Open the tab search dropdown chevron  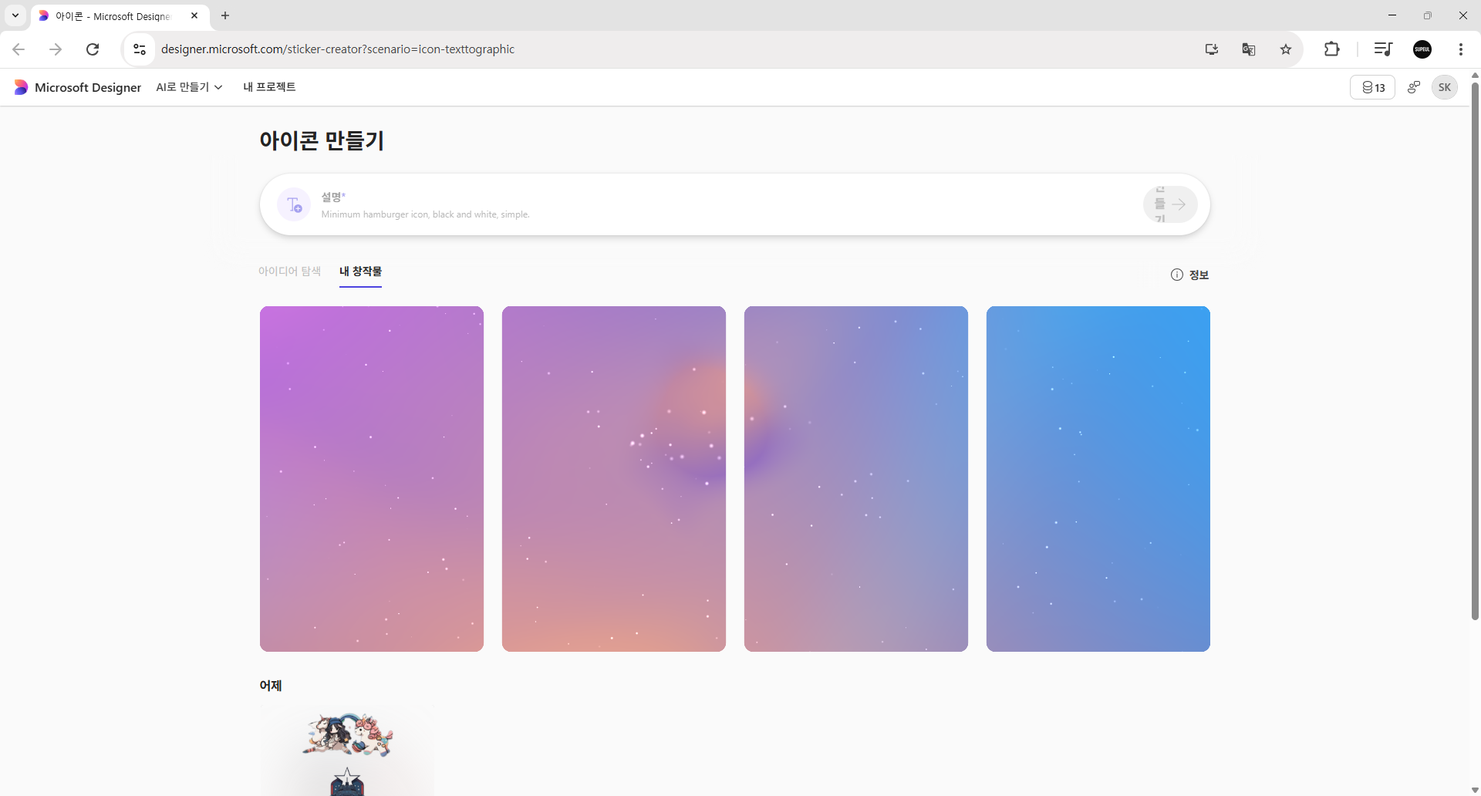tap(15, 15)
